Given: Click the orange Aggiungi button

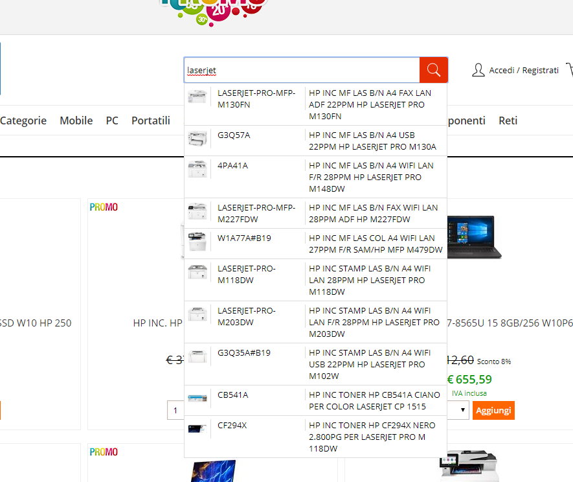Looking at the screenshot, I should (x=493, y=410).
